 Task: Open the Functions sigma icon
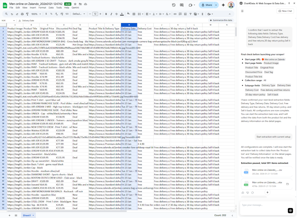(x=203, y=14)
